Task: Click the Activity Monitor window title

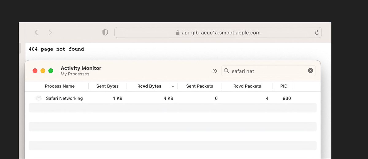Action: [x=81, y=68]
